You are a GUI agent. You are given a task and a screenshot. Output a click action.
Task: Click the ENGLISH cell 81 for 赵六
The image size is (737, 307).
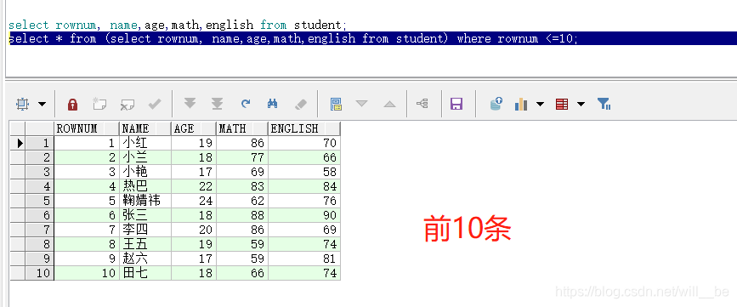click(x=304, y=259)
